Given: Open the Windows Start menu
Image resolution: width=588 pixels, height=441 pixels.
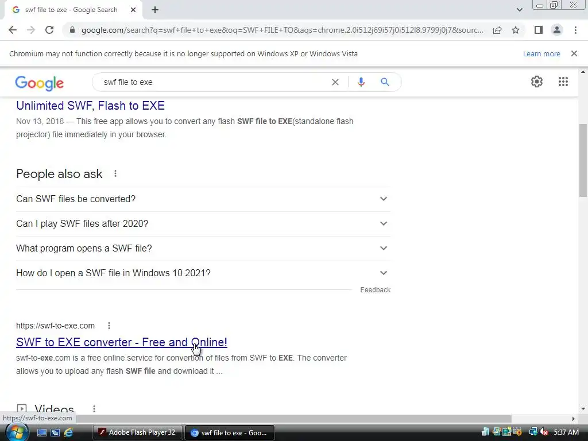Looking at the screenshot, I should pos(17,432).
